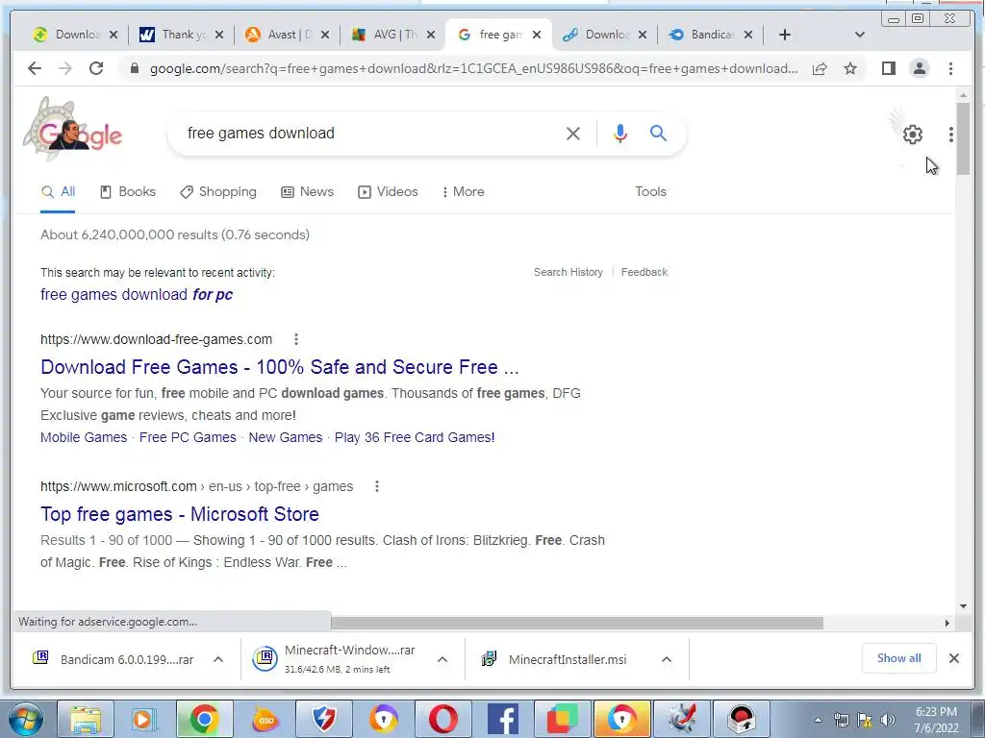
Task: Open Minecraft-Window rar download options arrow
Action: click(x=442, y=659)
